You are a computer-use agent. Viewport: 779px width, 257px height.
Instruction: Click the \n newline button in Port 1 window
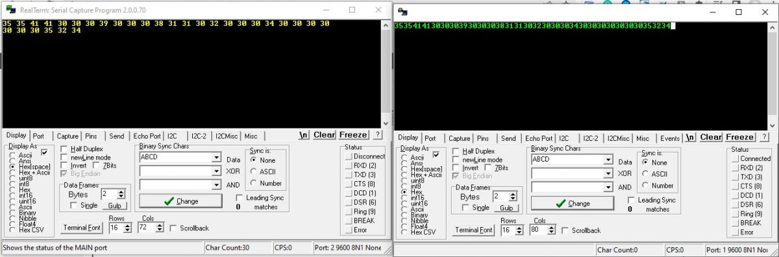tap(689, 137)
